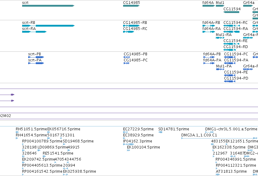Click RP004346991.5prime EST
The height and width of the screenshot is (176, 258).
[216, 162]
